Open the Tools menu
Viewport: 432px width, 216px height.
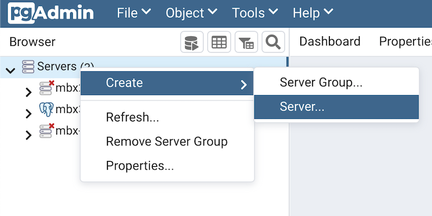coord(255,12)
